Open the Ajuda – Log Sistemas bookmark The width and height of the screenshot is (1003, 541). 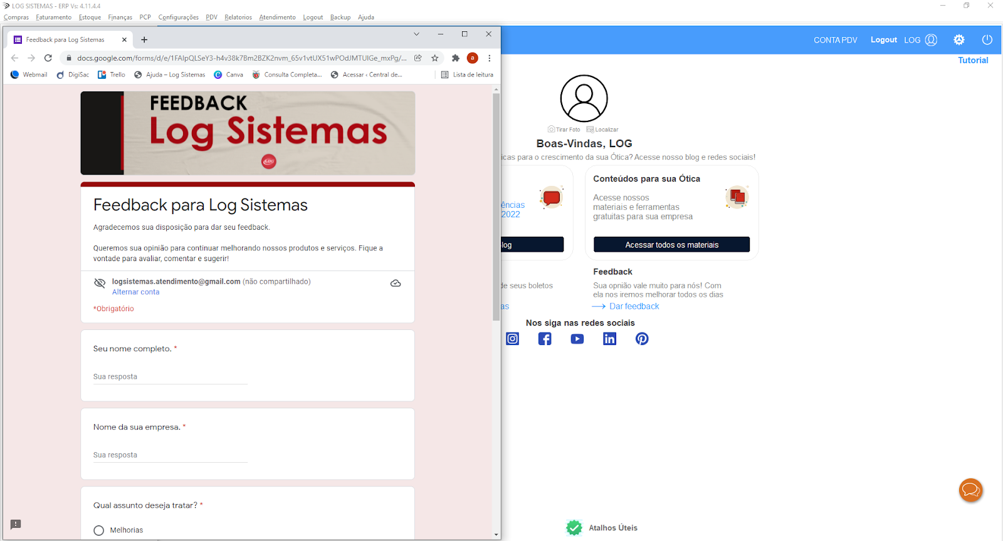(x=170, y=75)
